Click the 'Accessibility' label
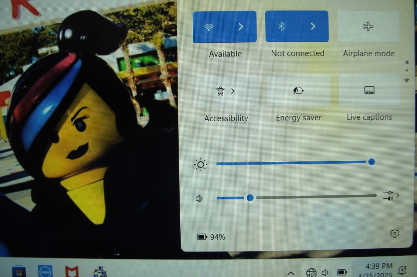The height and width of the screenshot is (277, 417). pos(226,118)
